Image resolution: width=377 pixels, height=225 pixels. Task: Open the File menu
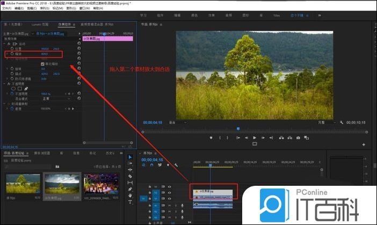tap(7, 8)
